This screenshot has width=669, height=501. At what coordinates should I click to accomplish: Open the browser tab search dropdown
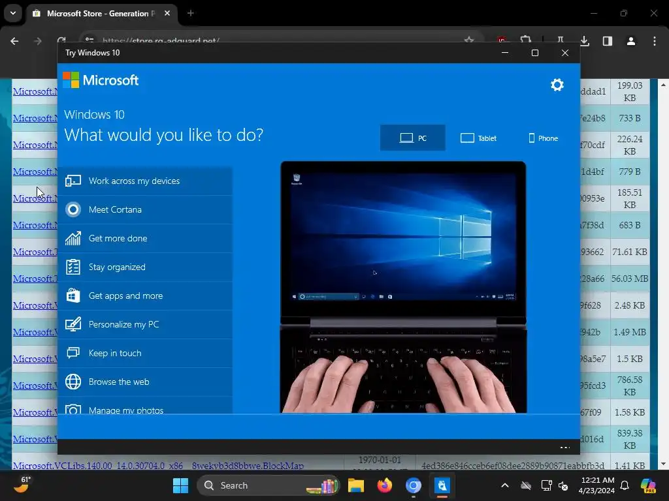coord(13,13)
